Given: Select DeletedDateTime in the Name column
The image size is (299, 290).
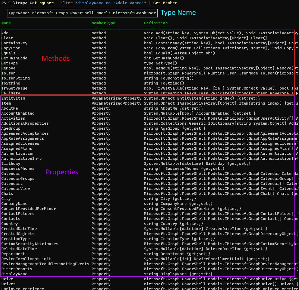Looking at the screenshot, I should [19, 249].
